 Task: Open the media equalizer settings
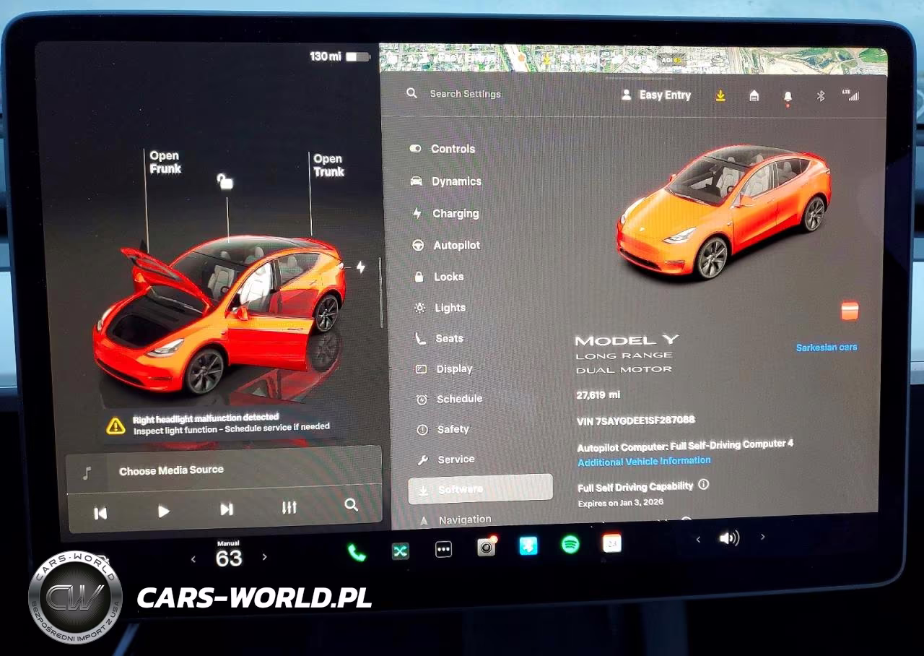(x=289, y=508)
